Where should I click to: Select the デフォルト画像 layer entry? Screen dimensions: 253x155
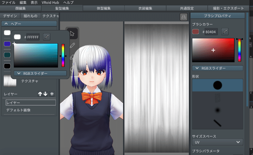click(18, 110)
